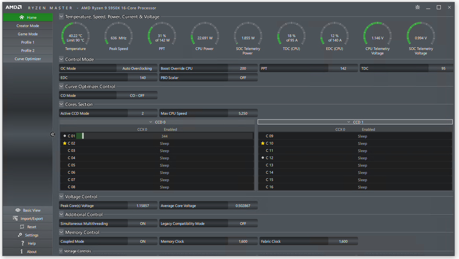Collapse the Memory Control section
The width and height of the screenshot is (459, 259).
pos(61,232)
